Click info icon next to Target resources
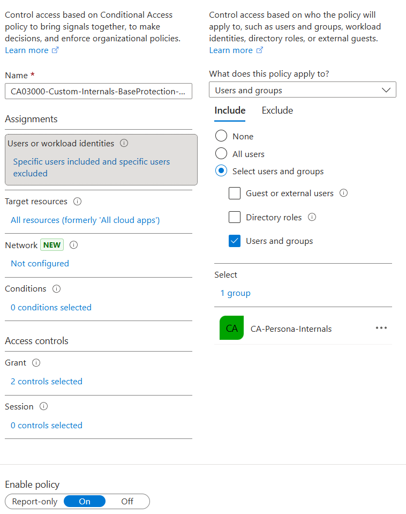Viewport: 406px width, 514px height. [77, 202]
